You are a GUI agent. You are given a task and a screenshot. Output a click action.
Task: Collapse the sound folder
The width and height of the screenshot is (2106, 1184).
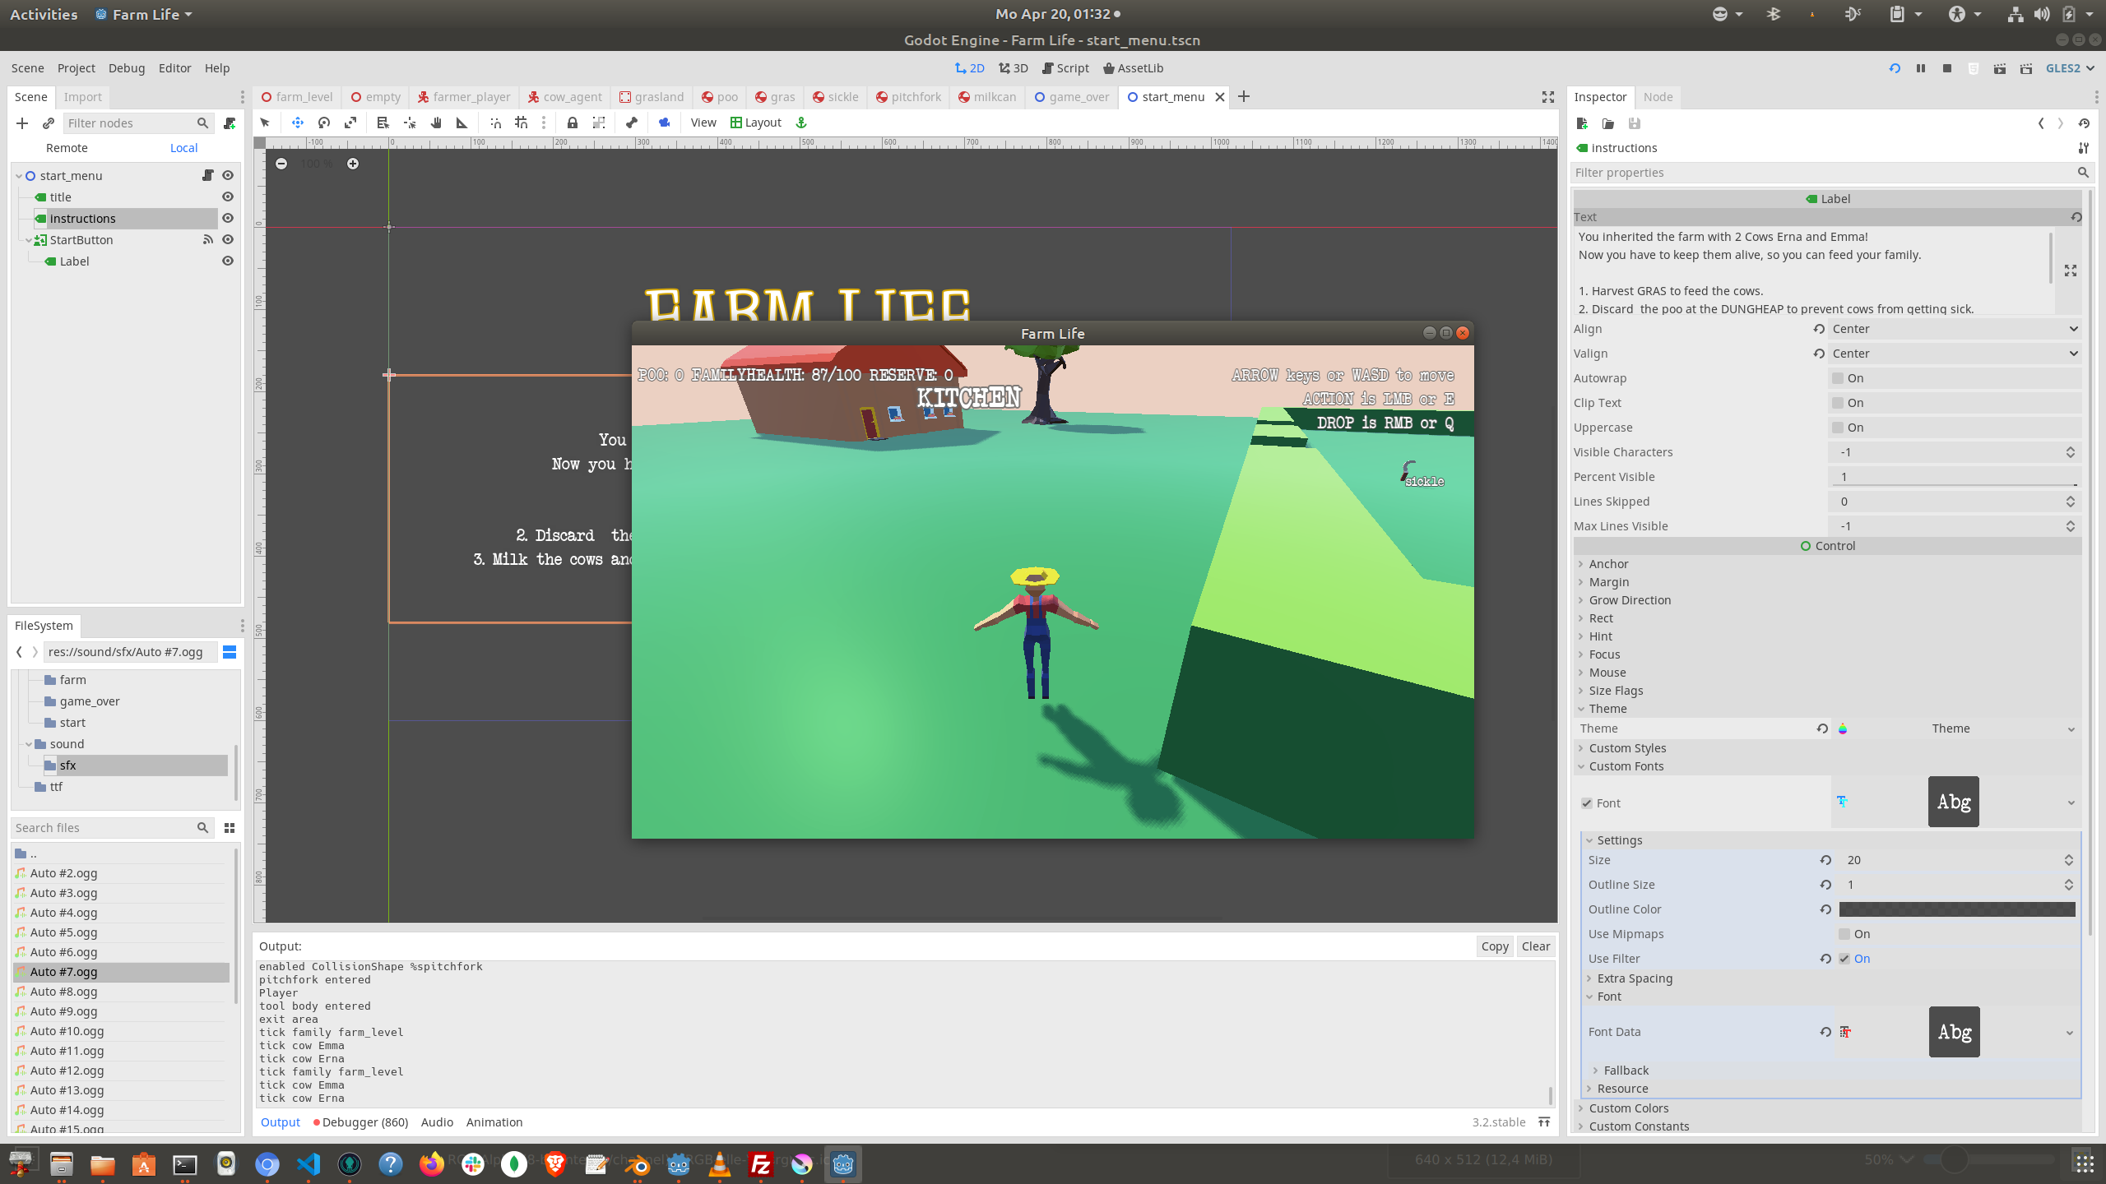coord(29,744)
